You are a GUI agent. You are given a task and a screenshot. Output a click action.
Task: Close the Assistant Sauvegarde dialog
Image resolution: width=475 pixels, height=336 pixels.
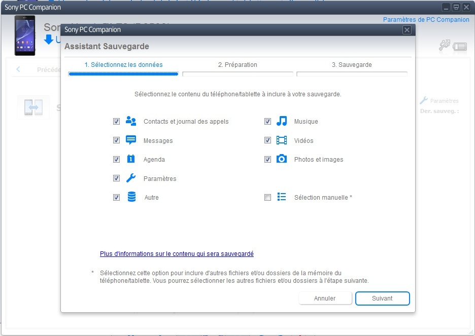tap(406, 30)
